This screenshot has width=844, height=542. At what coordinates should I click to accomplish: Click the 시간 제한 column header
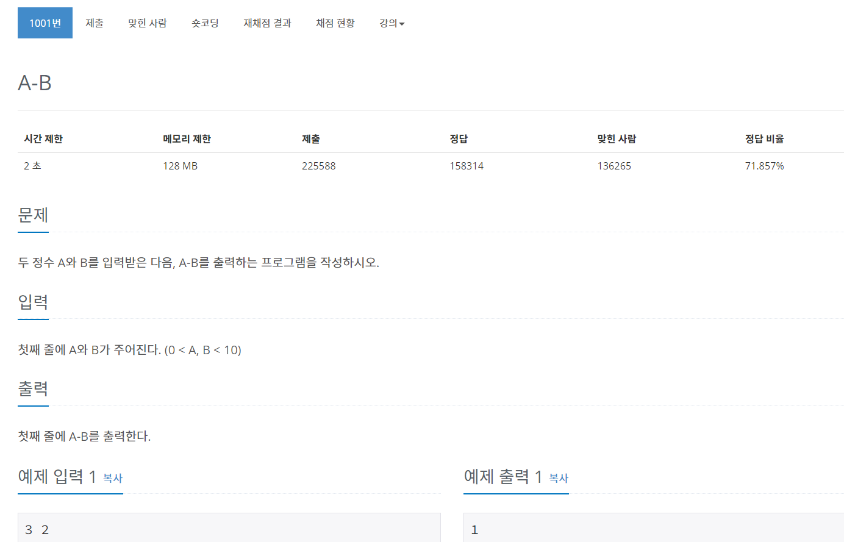43,139
